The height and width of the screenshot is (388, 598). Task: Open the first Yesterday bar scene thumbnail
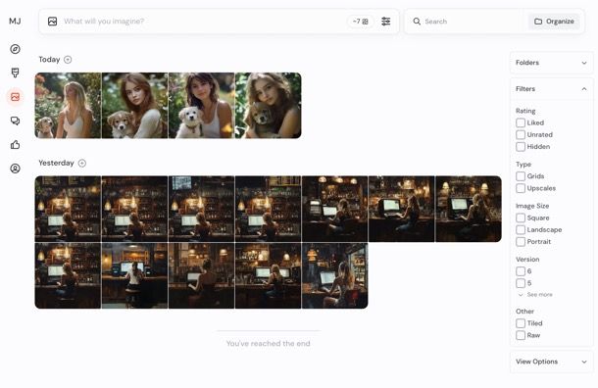tap(68, 209)
